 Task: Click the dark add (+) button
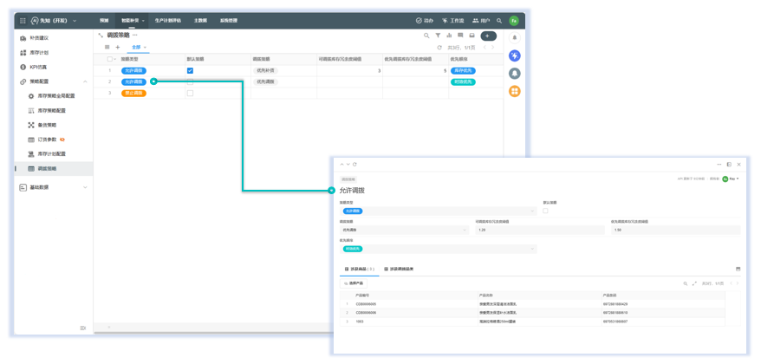489,36
